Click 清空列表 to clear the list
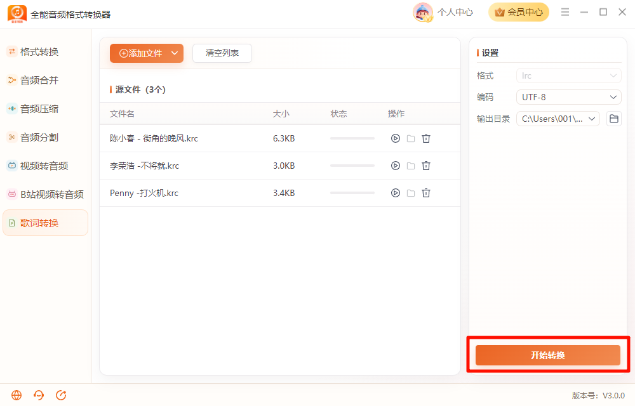Viewport: 635px width, 406px height. click(x=222, y=53)
